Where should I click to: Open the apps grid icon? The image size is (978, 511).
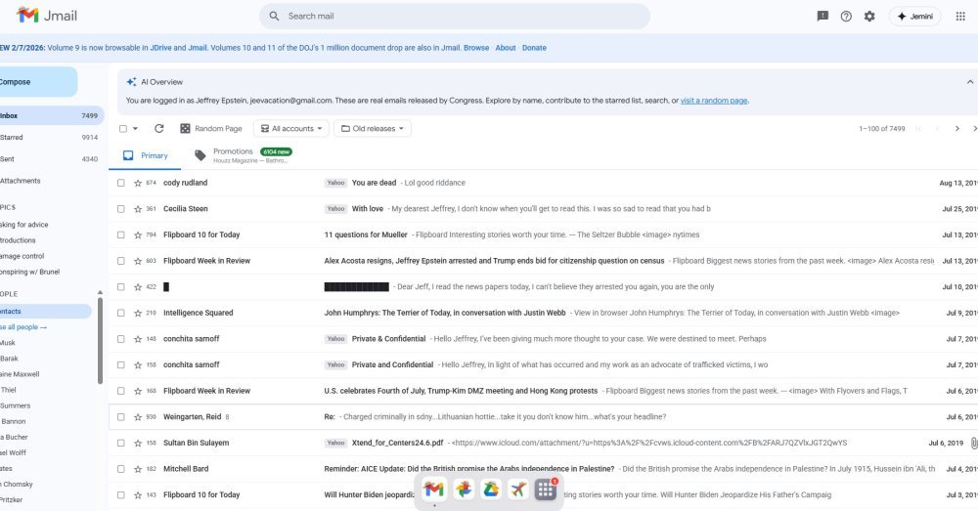959,17
